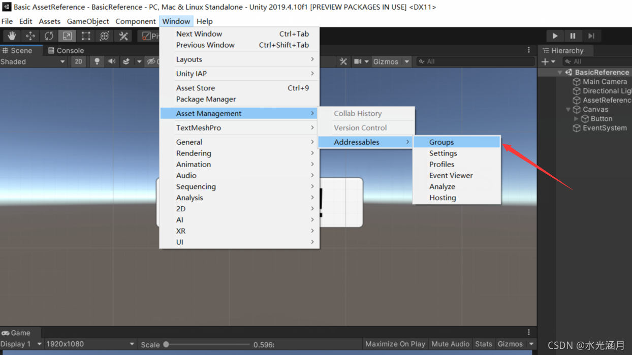
Task: Select the Rotate tool
Action: [49, 36]
